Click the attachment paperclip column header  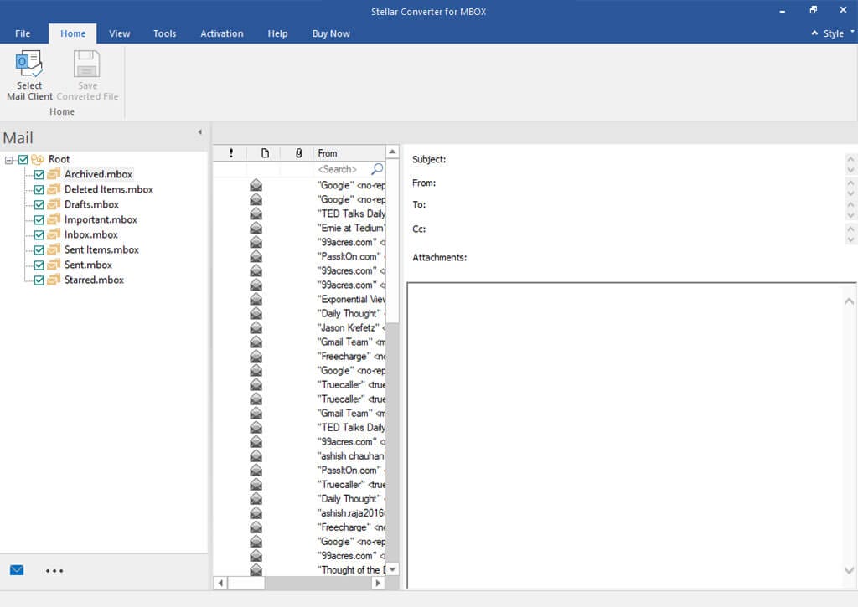(x=298, y=153)
